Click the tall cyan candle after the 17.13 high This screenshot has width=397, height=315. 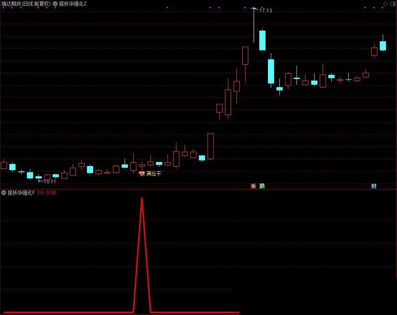tap(262, 40)
